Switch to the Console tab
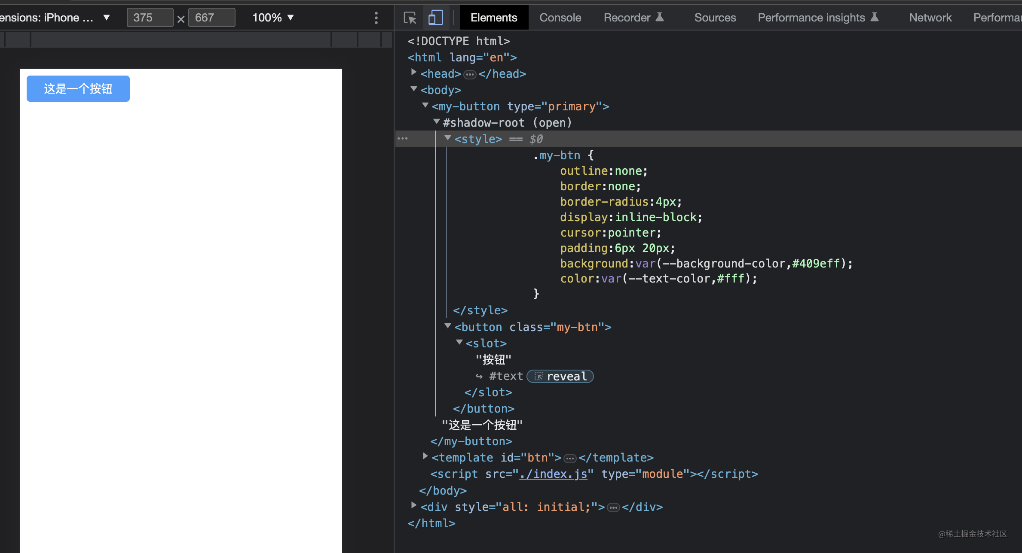The width and height of the screenshot is (1022, 553). (x=560, y=18)
